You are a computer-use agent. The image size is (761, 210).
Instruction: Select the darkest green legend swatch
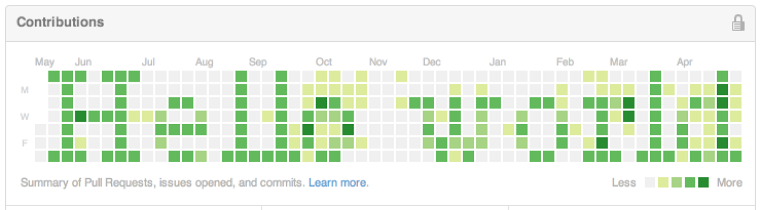coord(703,183)
